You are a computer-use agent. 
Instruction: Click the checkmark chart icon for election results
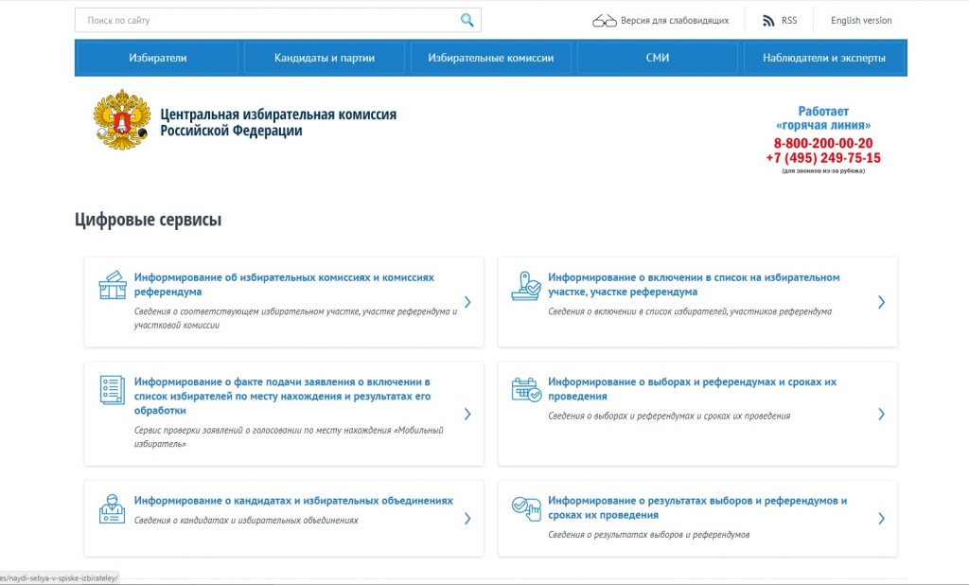(x=526, y=508)
